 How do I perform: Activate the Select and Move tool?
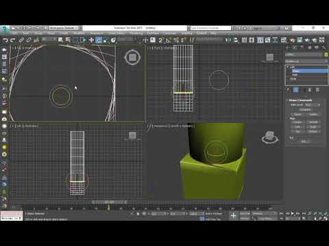91,40
